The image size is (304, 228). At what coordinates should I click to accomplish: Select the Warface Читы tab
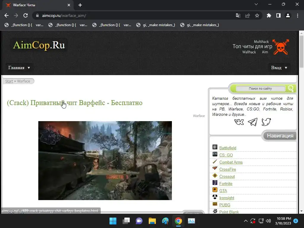(x=38, y=5)
